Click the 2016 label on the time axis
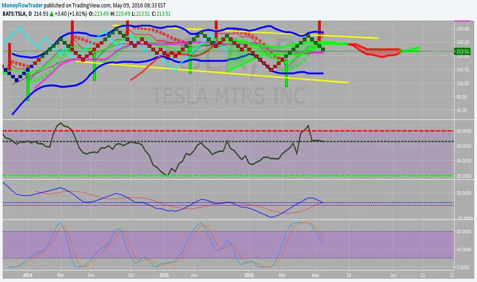The image size is (477, 282). pos(249,275)
